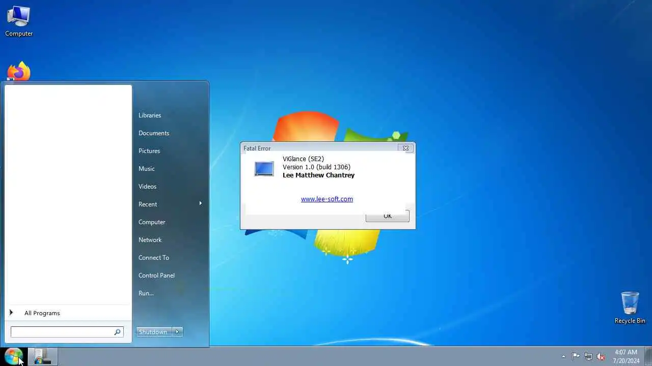This screenshot has height=366, width=652.
Task: Open Computer from the Start menu
Action: coord(152,222)
